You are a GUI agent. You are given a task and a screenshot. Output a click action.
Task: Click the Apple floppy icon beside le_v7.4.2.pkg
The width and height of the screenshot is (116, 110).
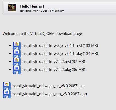[17, 70]
